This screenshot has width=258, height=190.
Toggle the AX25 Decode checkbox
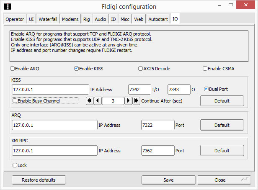141,69
